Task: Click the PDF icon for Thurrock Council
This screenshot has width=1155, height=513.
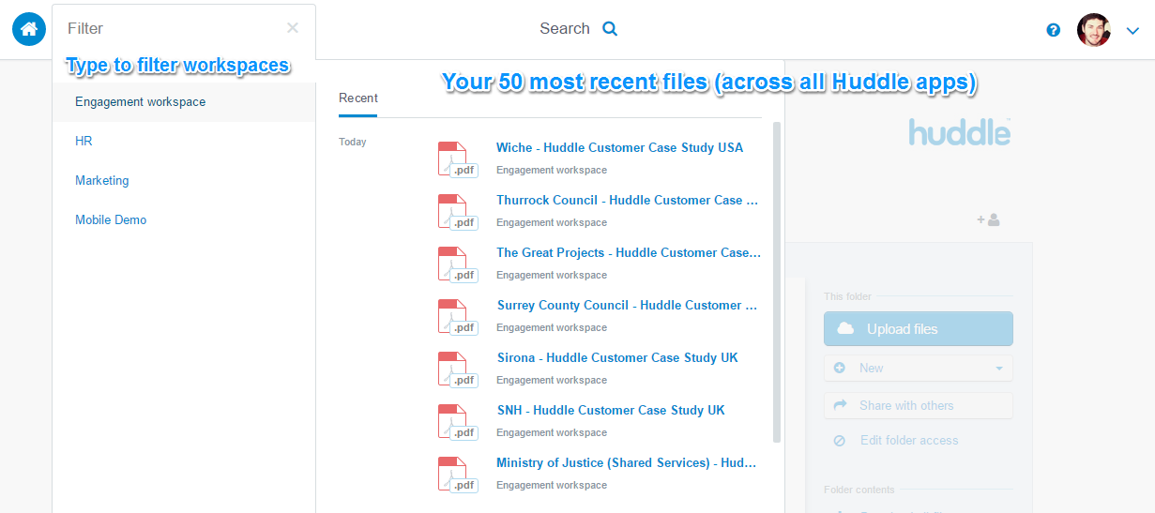Action: tap(457, 211)
